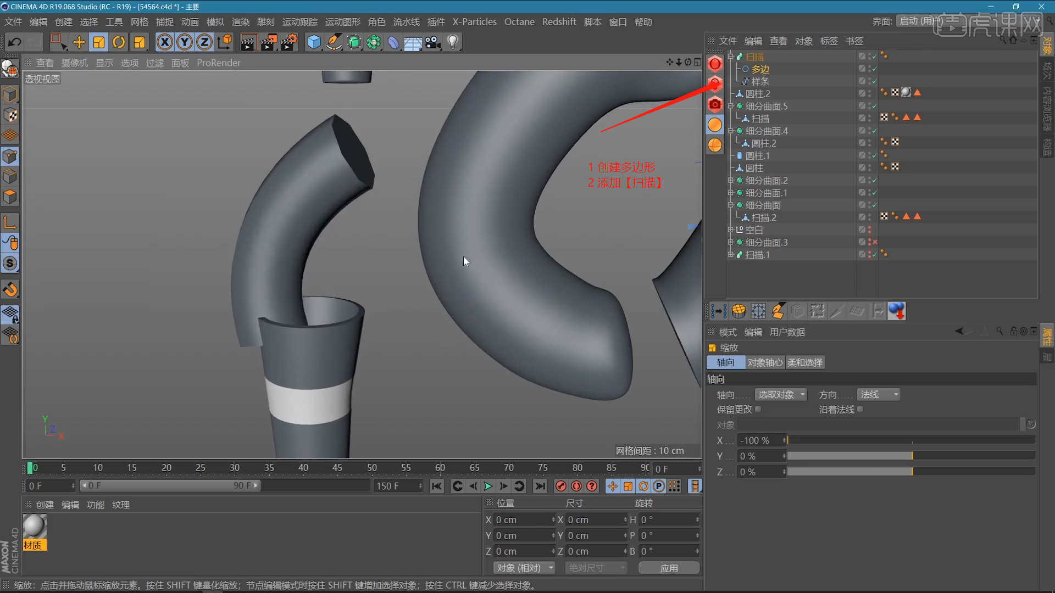Collapse the 细分曲面.5 tree node
Image resolution: width=1055 pixels, height=593 pixels.
coord(731,106)
